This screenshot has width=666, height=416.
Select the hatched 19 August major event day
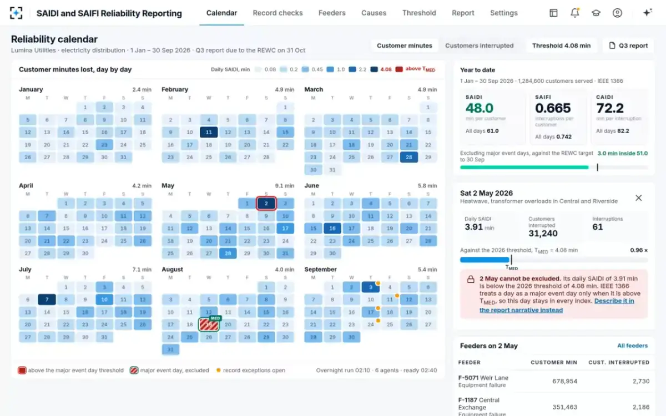tap(209, 324)
